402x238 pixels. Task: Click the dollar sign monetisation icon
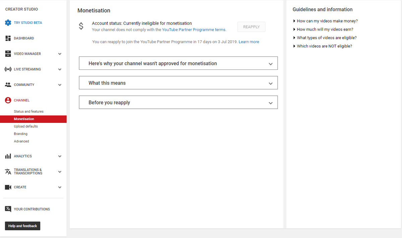point(81,26)
